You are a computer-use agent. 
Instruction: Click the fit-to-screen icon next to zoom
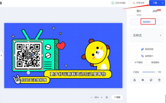click(x=107, y=98)
